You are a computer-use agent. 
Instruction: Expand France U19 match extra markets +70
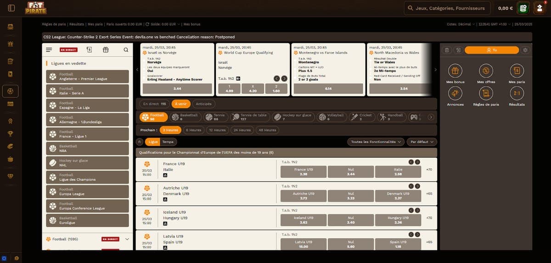point(429,170)
